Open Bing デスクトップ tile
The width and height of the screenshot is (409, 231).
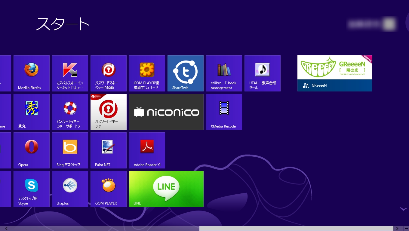pyautogui.click(x=70, y=150)
